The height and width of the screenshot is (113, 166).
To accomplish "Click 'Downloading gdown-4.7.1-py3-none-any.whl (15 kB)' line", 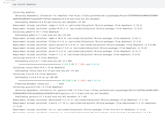I will pos(43,35).
